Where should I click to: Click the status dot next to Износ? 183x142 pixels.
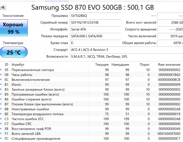(1, 85)
